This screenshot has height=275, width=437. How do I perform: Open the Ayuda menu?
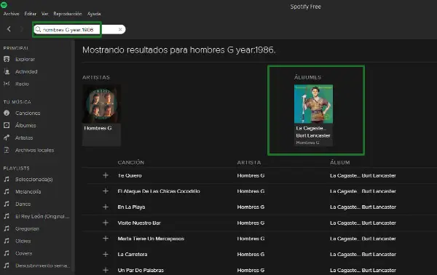94,14
